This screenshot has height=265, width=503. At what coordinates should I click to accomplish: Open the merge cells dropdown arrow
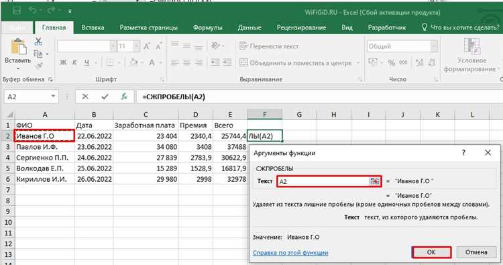pos(358,63)
